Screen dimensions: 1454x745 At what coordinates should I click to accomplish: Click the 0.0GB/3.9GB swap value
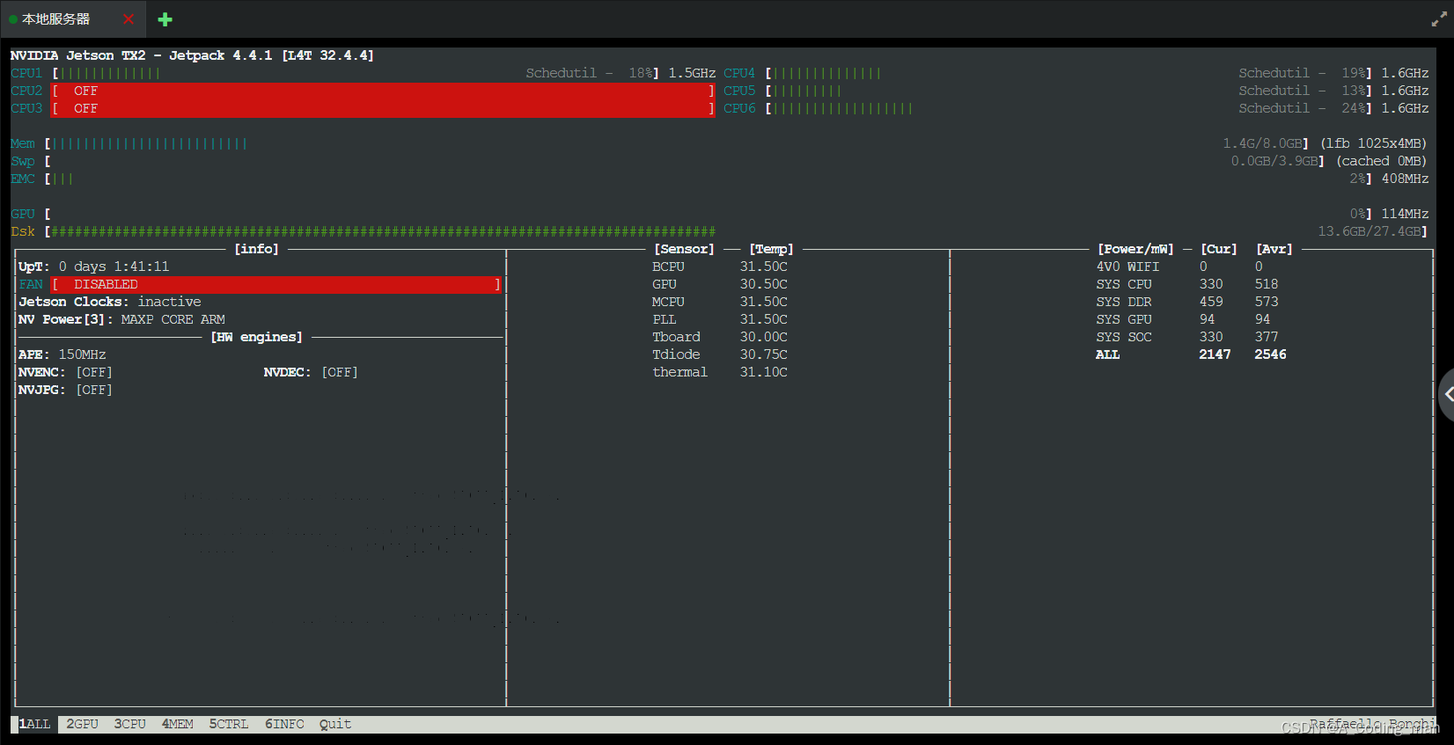pos(1274,161)
